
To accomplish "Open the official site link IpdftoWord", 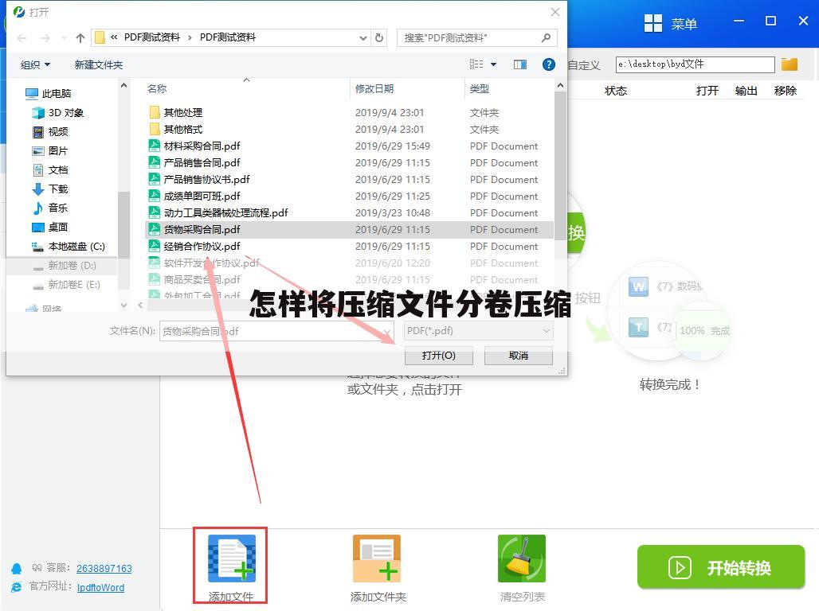I will [101, 587].
